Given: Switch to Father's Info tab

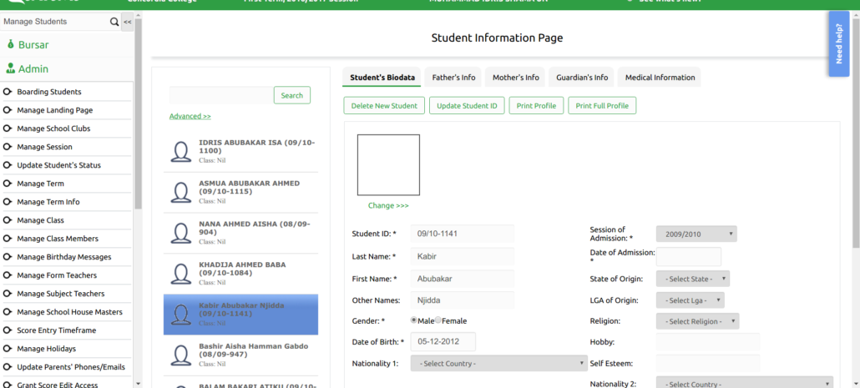Looking at the screenshot, I should click(x=453, y=78).
